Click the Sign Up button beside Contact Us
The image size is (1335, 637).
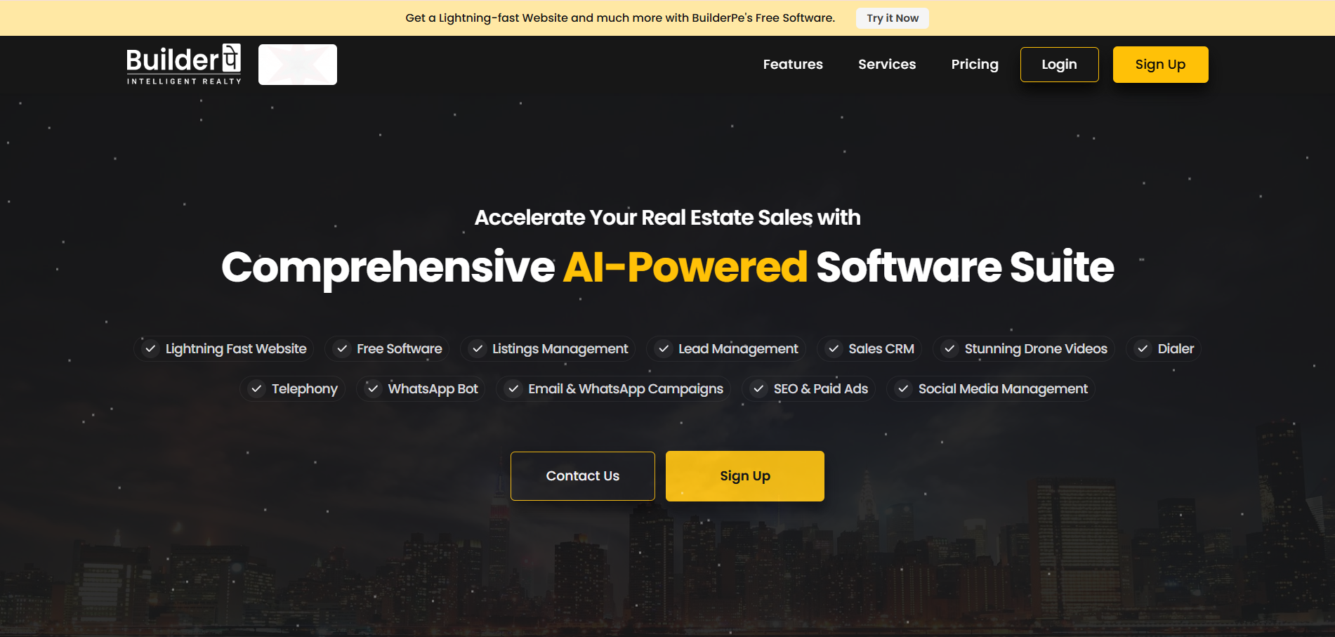745,476
